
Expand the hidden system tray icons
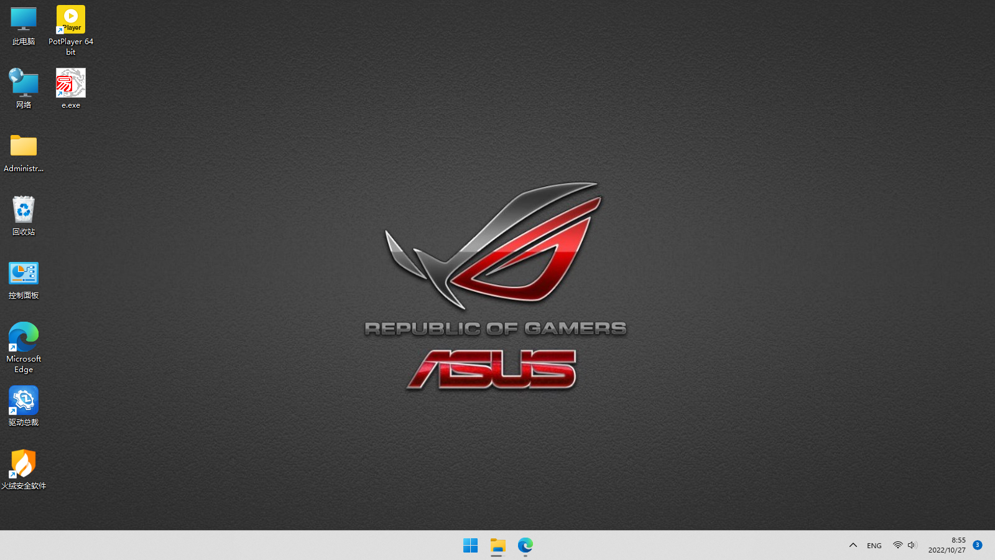coord(853,546)
